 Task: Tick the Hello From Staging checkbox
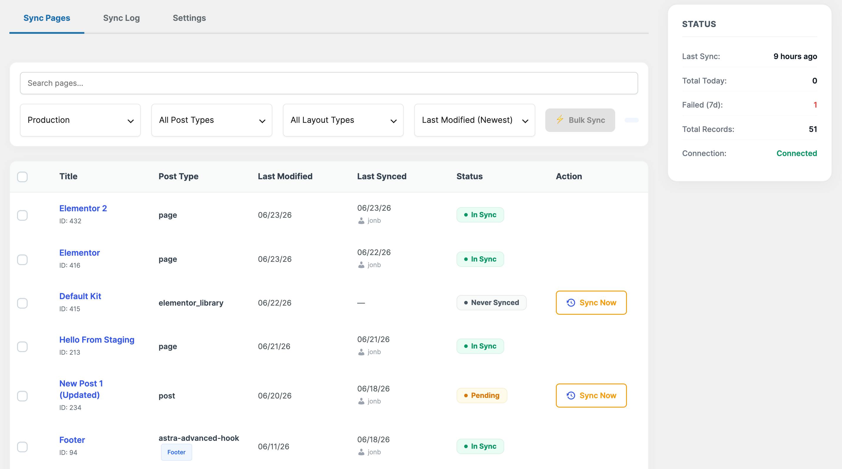(x=22, y=346)
